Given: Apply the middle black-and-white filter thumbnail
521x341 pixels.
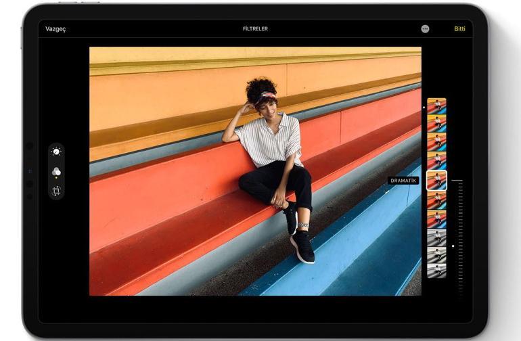Looking at the screenshot, I should (x=436, y=254).
